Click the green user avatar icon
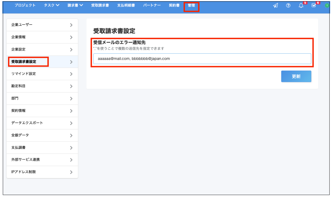The width and height of the screenshot is (333, 197). pyautogui.click(x=327, y=5)
